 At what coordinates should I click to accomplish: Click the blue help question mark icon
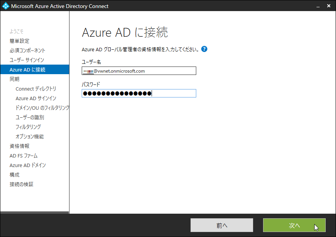pyautogui.click(x=204, y=49)
